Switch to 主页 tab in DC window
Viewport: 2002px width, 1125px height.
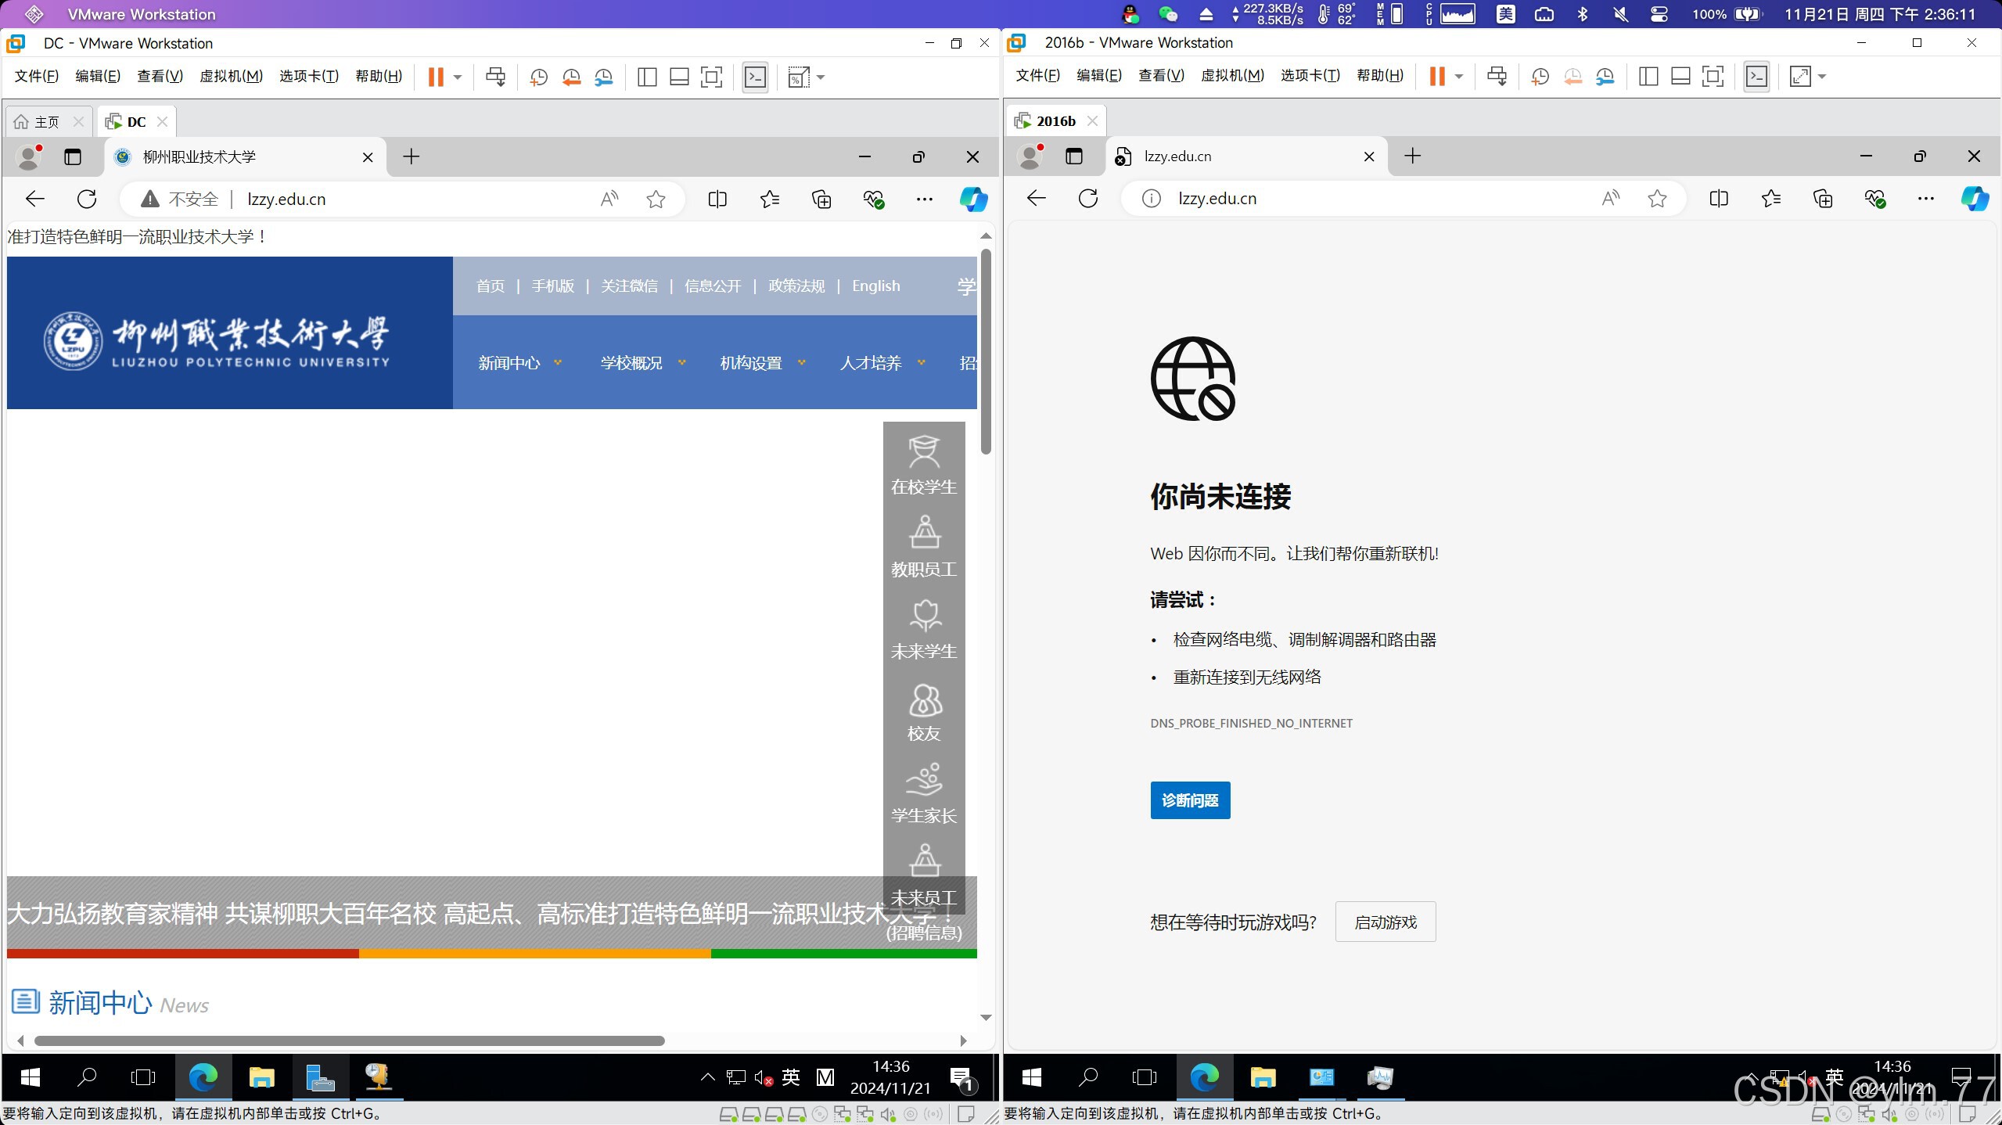coord(47,122)
